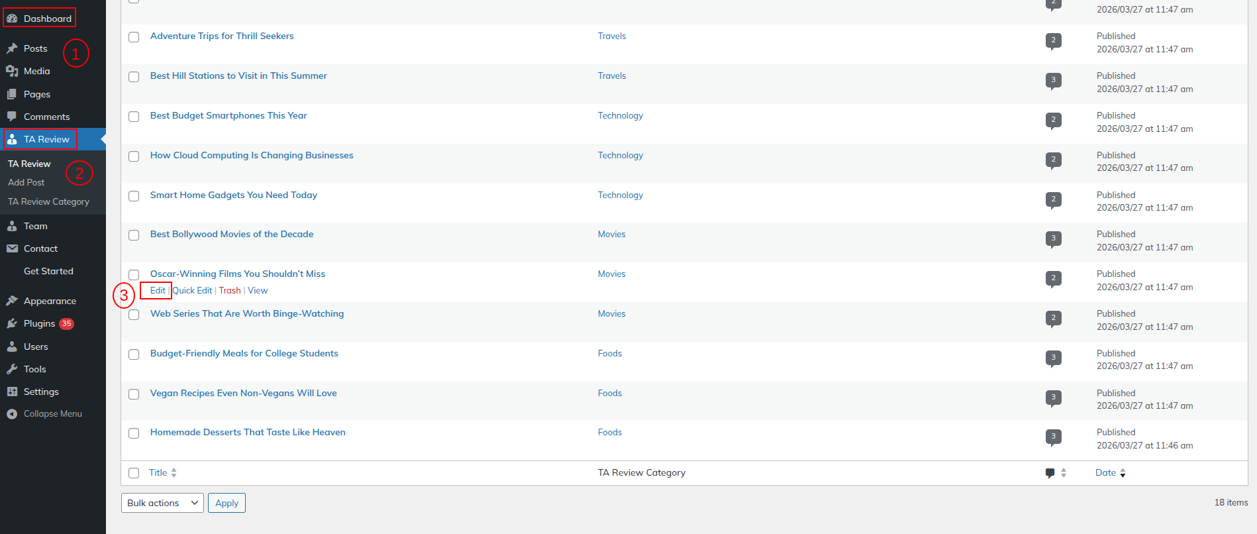Click the Tools wrench icon

click(12, 369)
